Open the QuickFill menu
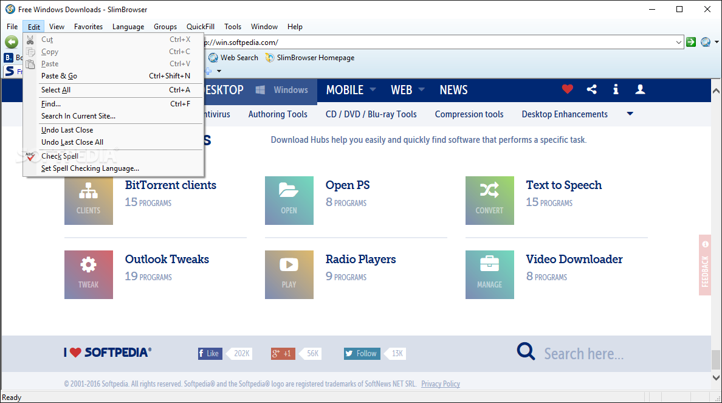Screen dimensions: 722x403 pyautogui.click(x=201, y=27)
